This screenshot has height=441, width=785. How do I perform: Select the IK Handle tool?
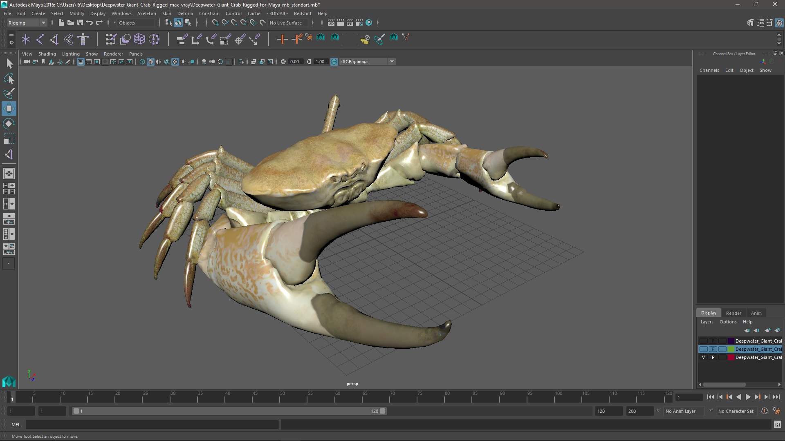click(54, 39)
